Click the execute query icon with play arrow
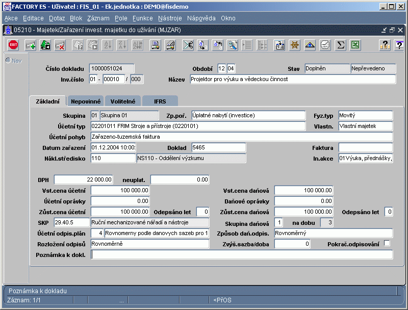The width and height of the screenshot is (408, 310). tap(93, 45)
